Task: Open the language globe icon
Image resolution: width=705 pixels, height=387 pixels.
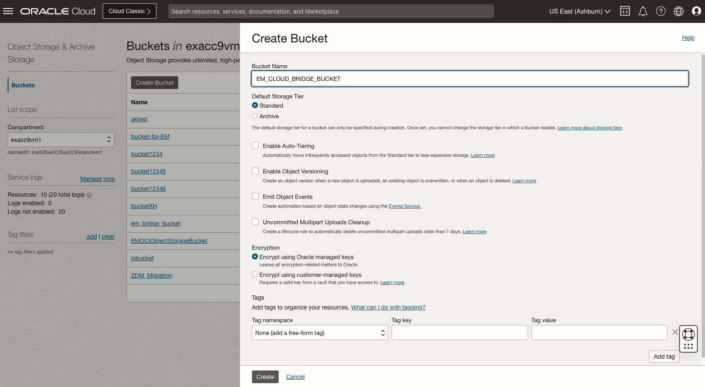Action: 679,11
